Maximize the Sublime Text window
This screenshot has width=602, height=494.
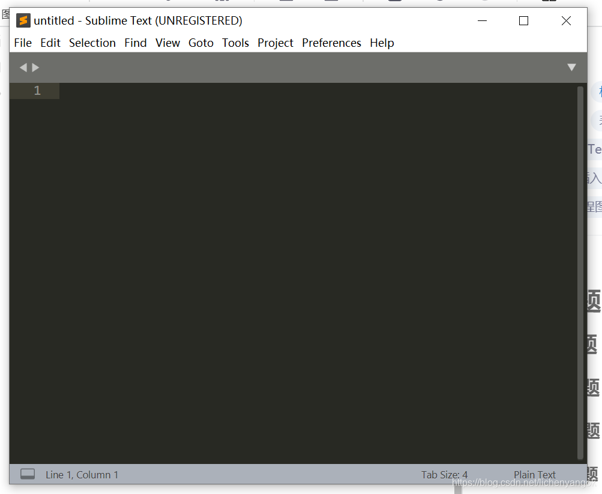click(524, 21)
